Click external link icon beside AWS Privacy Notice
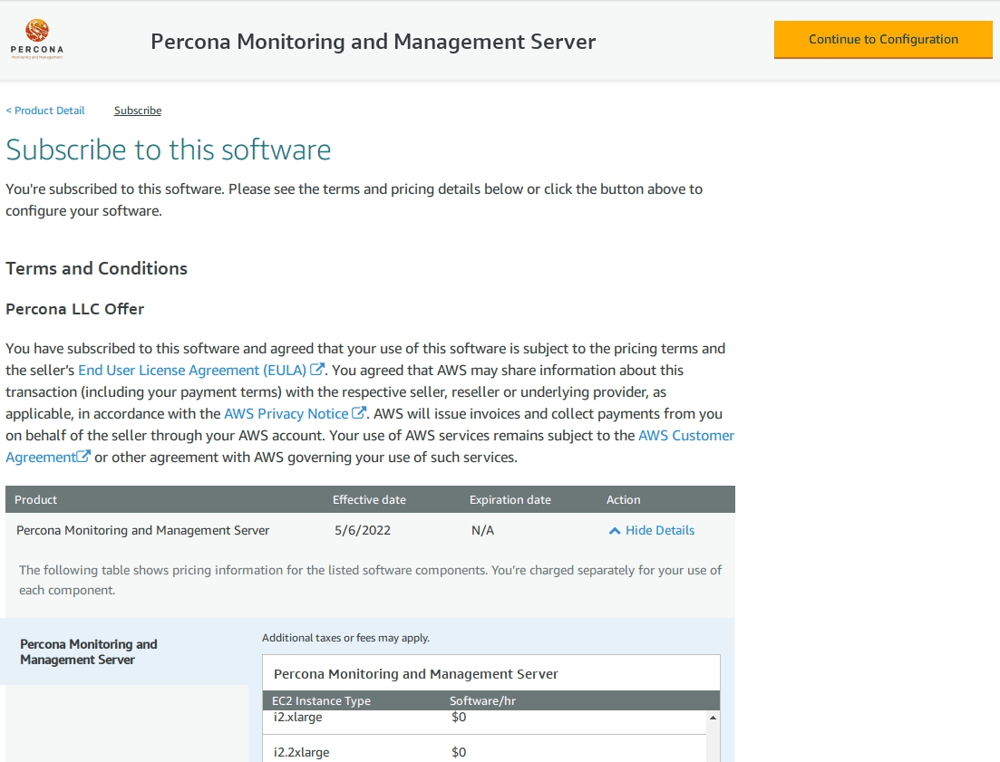This screenshot has height=762, width=1000. [360, 412]
